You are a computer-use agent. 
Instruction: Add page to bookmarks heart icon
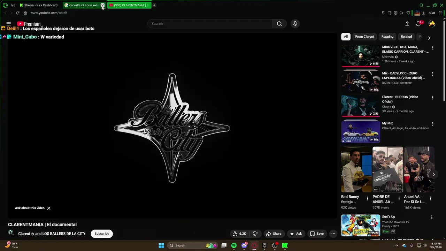click(x=408, y=13)
